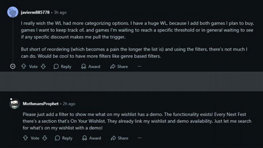Image resolution: width=263 pixels, height=148 pixels.
Task: Click the '2h ago' comment timestamp
Action: [x=69, y=104]
